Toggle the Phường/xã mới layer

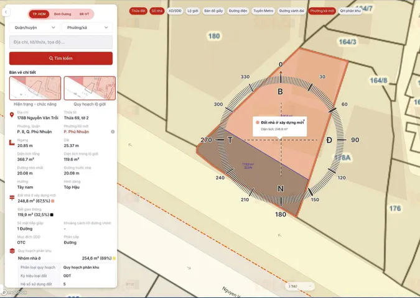pos(322,11)
